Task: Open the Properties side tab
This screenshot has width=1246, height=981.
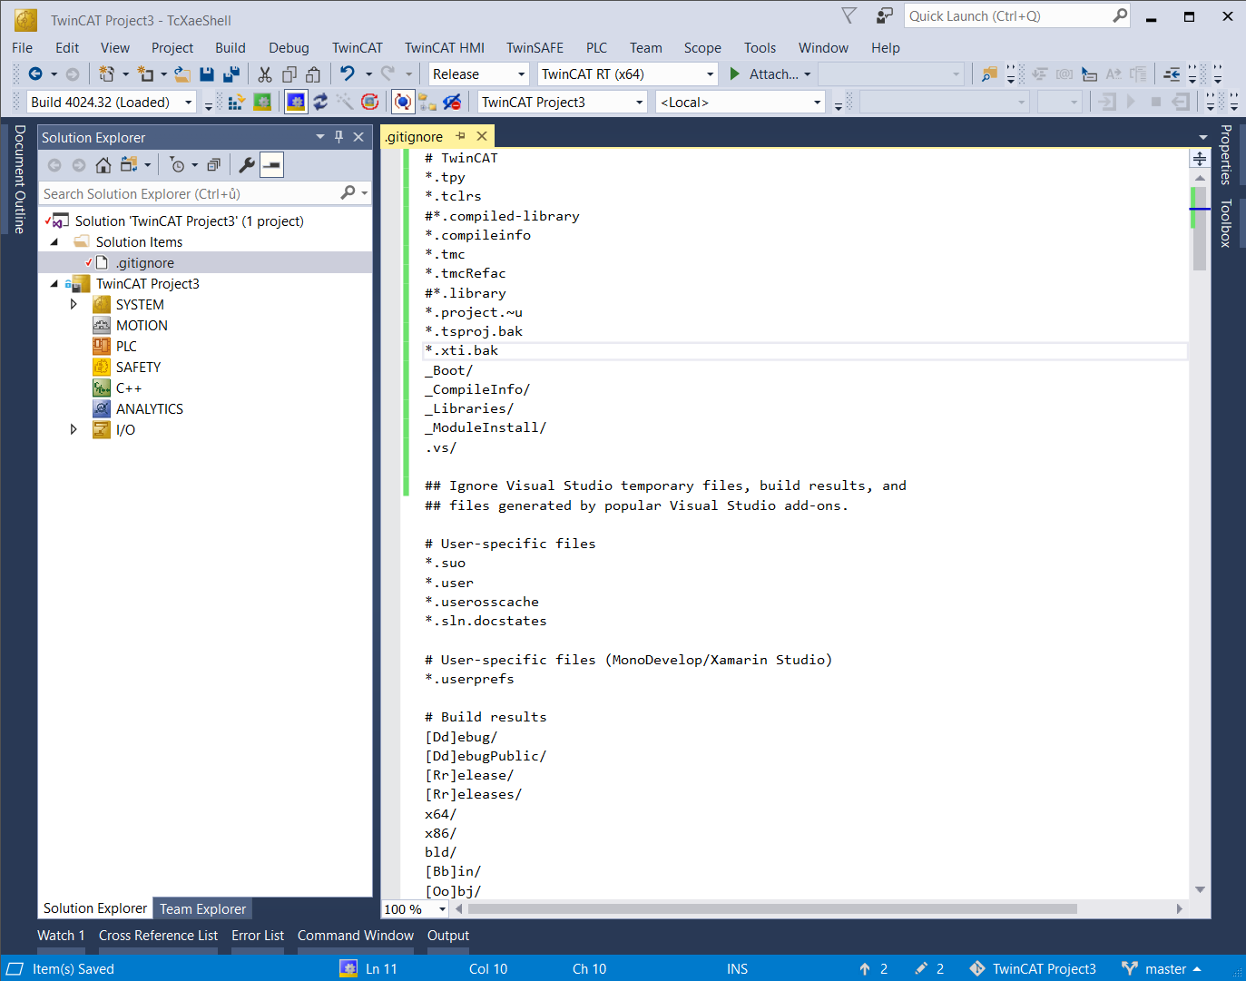Action: pyautogui.click(x=1226, y=154)
